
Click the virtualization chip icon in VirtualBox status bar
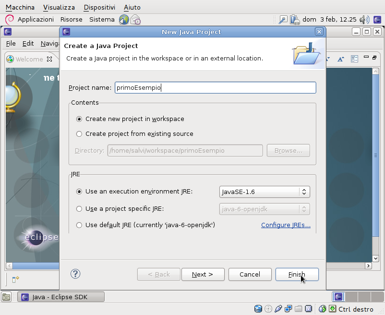pos(308,309)
